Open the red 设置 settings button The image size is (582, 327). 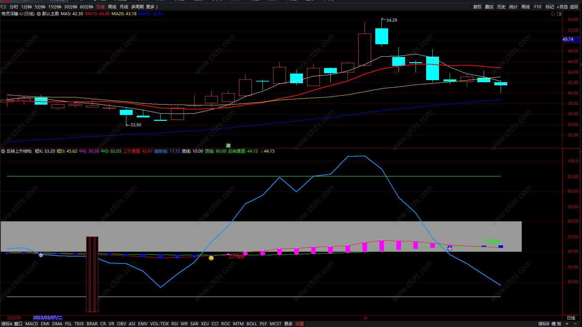point(299,324)
